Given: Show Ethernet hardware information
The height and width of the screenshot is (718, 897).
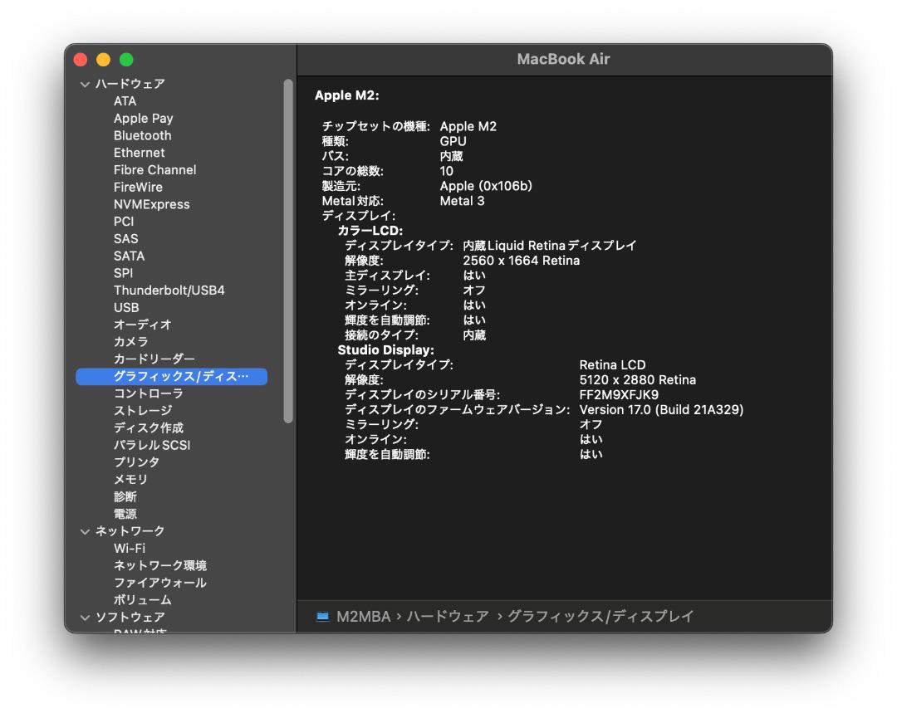Looking at the screenshot, I should coord(139,153).
